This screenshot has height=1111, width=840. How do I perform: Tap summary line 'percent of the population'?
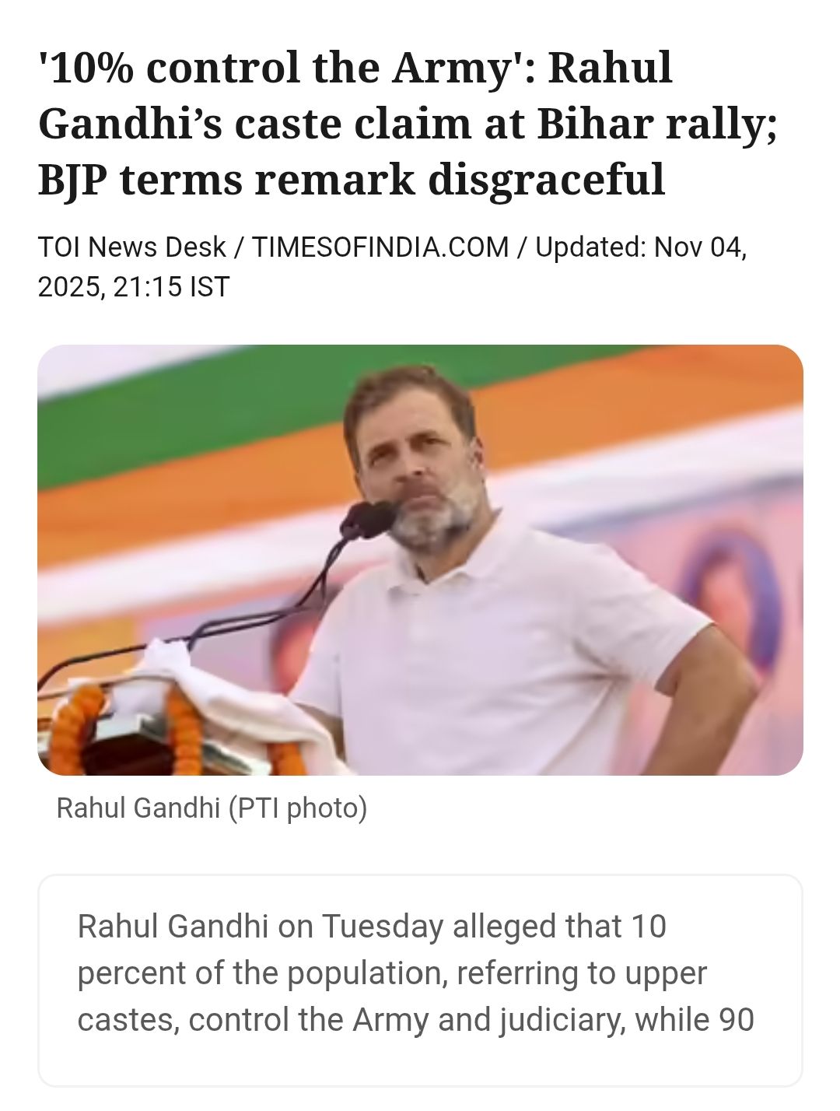[x=393, y=973]
